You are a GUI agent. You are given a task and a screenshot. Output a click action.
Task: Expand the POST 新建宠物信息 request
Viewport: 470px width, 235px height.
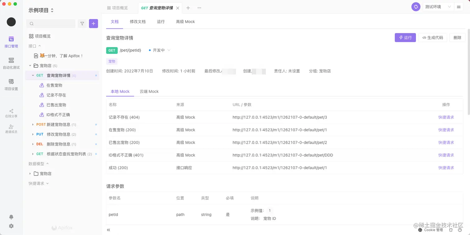pos(33,124)
